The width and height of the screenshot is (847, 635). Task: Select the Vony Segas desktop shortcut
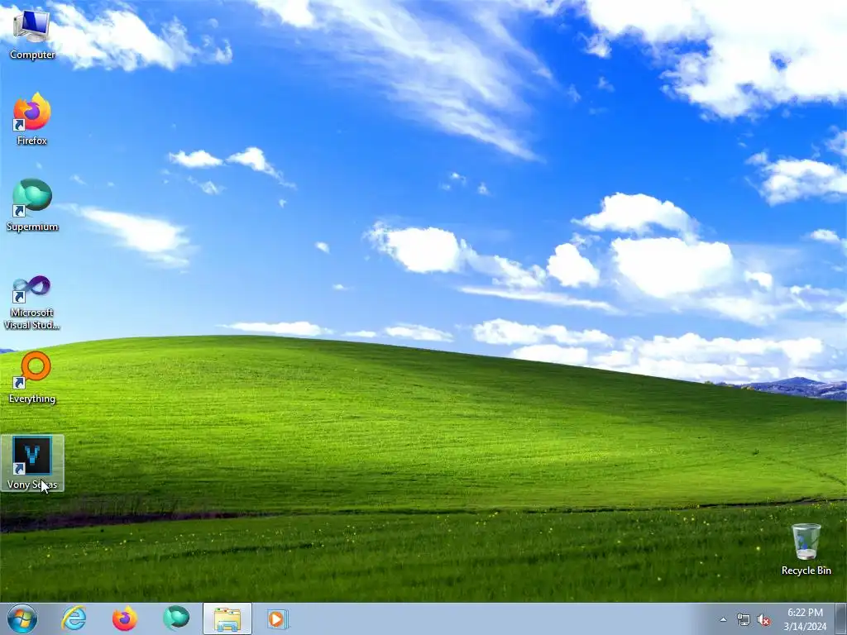click(32, 463)
